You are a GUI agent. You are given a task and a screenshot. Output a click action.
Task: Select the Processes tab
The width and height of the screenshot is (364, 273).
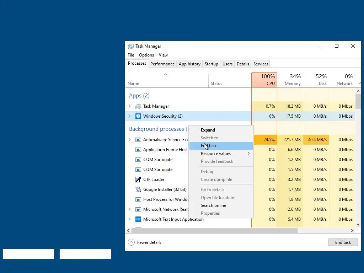click(x=137, y=63)
